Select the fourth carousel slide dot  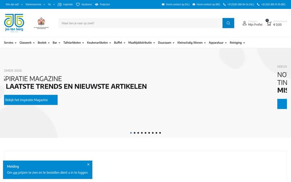point(142,133)
